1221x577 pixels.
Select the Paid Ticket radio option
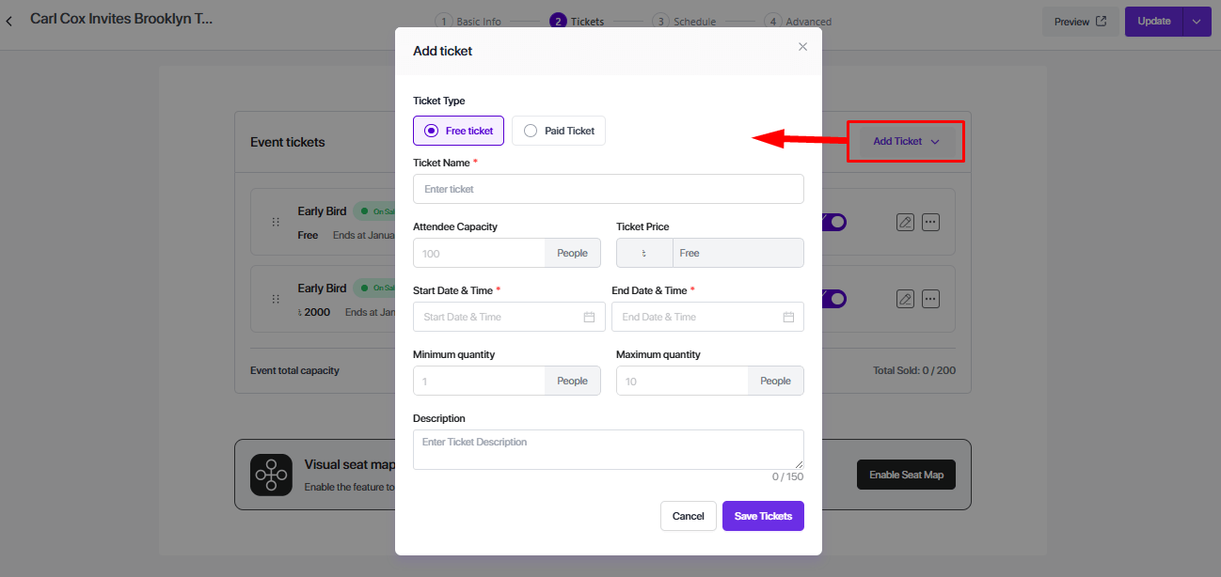[x=531, y=131]
